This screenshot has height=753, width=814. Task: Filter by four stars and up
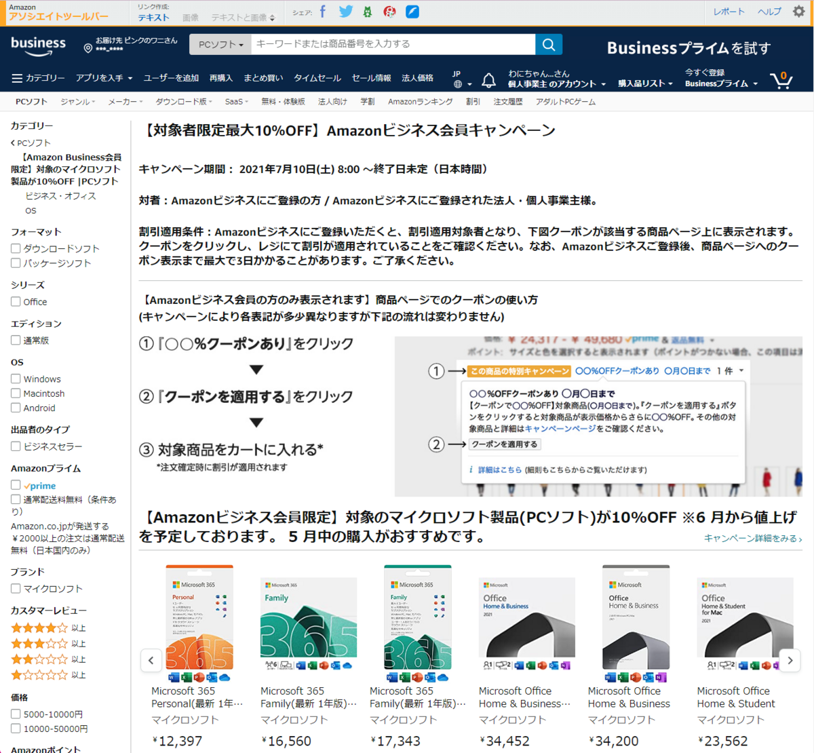pos(48,627)
